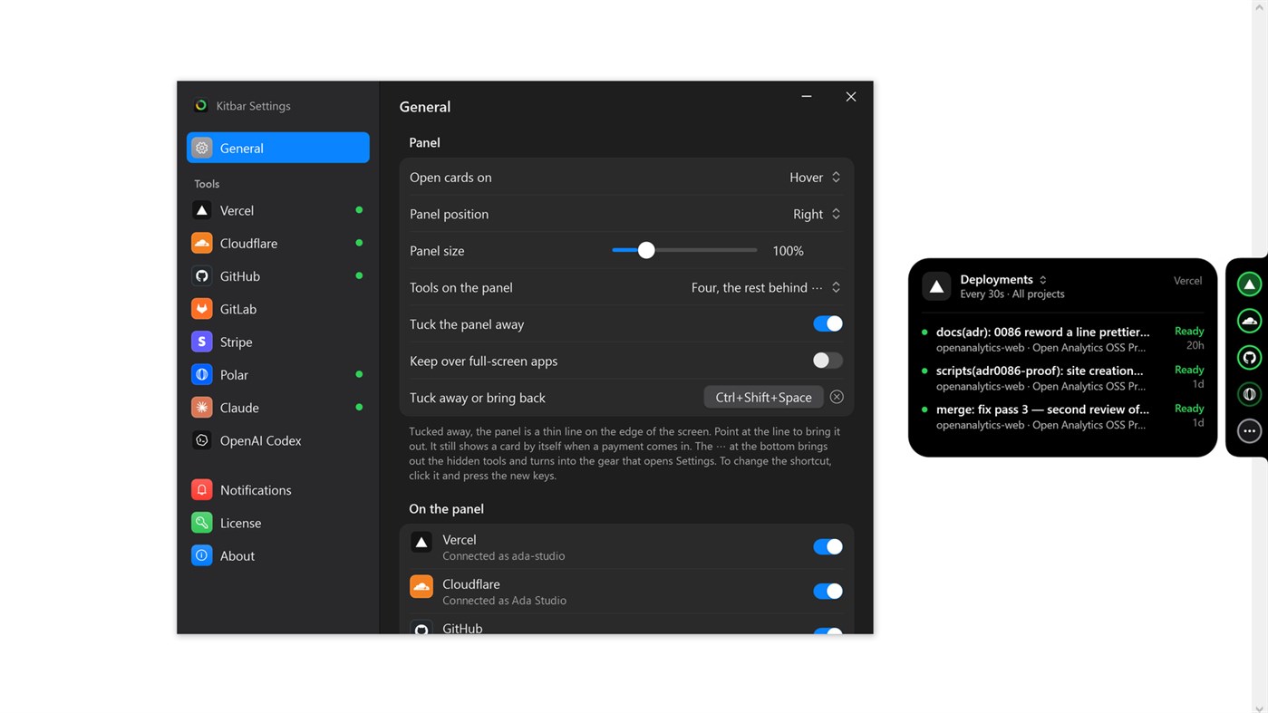Click the GitLab fox icon in the sidebar
Screen dimensions: 1268x713
[x=202, y=309]
